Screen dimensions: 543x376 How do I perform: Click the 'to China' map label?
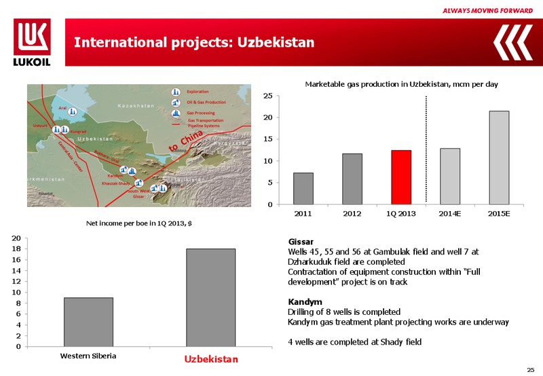[185, 141]
